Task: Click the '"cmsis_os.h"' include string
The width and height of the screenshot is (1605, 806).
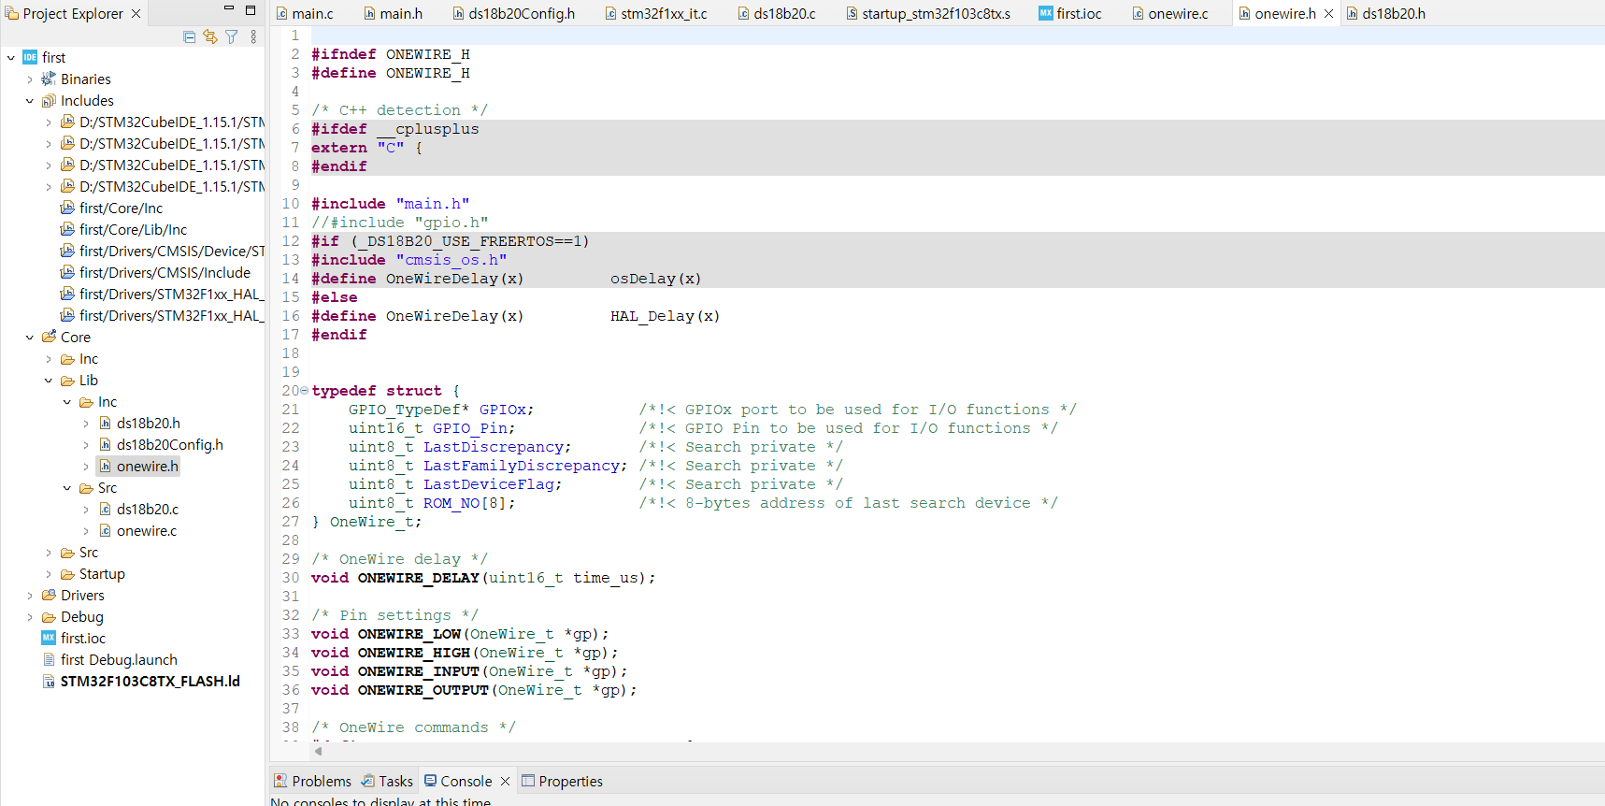Action: pos(451,260)
